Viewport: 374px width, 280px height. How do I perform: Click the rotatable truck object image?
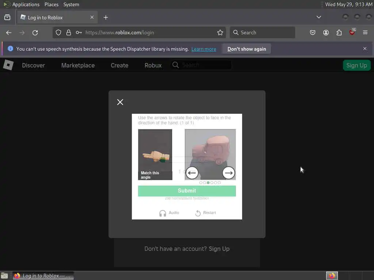[x=210, y=155]
